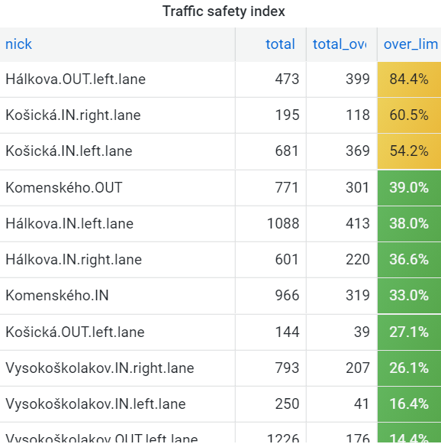441x444 pixels.
Task: Click the total_ov column header
Action: coord(340,44)
